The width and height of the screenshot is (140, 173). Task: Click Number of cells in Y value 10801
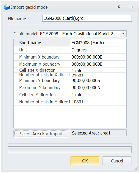pos(98,102)
